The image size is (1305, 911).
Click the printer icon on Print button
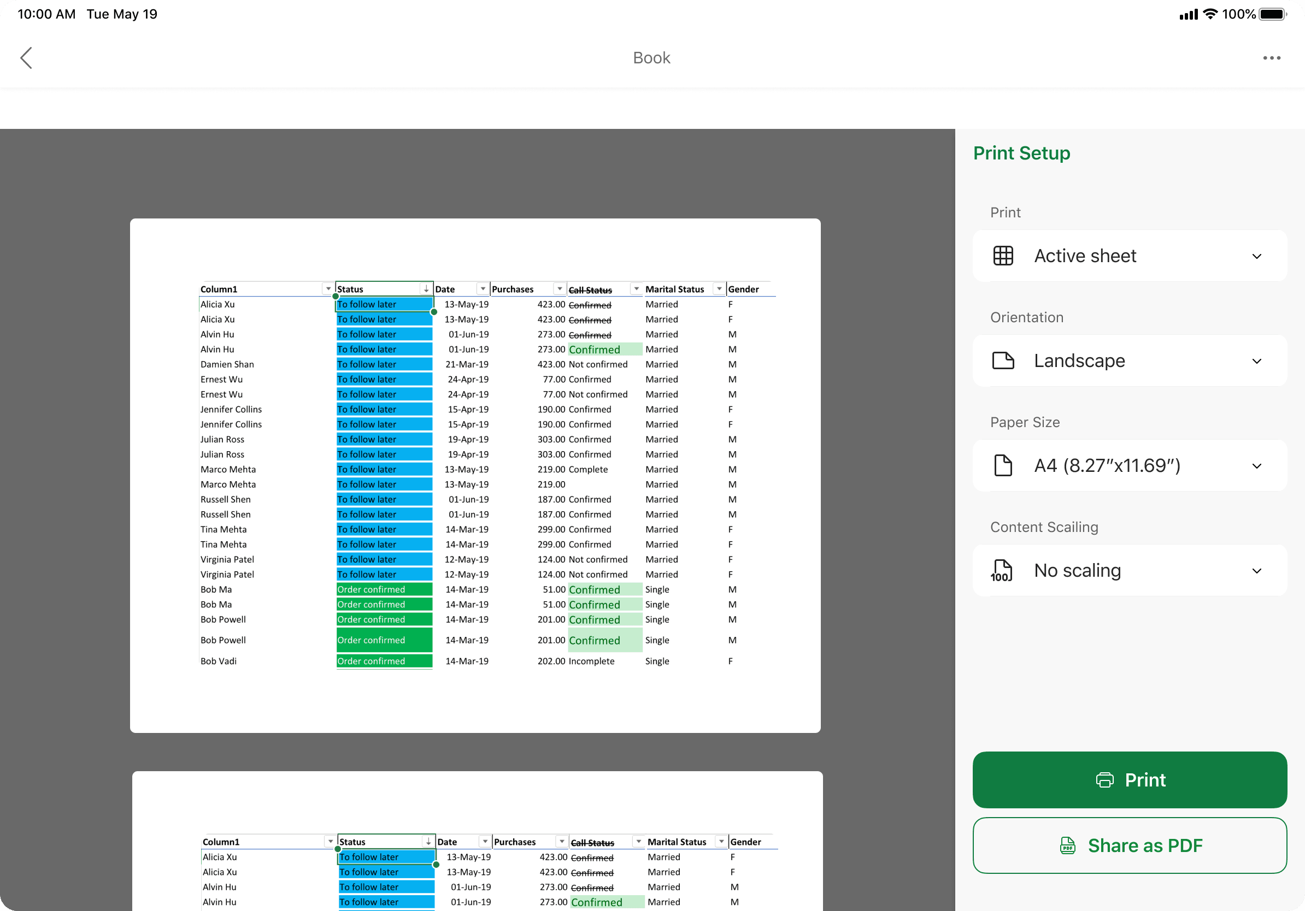pyautogui.click(x=1104, y=780)
